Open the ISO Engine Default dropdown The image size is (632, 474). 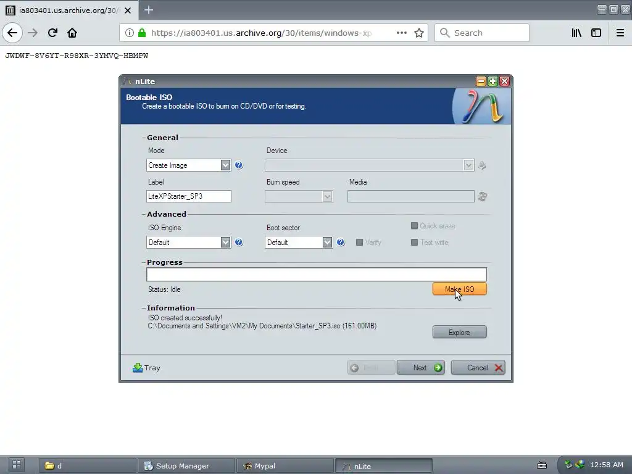[225, 242]
